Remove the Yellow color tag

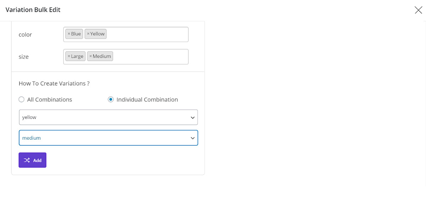88,34
